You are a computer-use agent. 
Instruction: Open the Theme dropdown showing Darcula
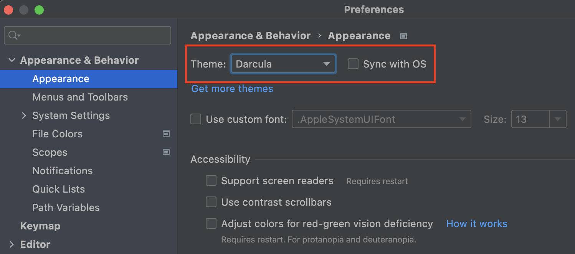(x=283, y=64)
